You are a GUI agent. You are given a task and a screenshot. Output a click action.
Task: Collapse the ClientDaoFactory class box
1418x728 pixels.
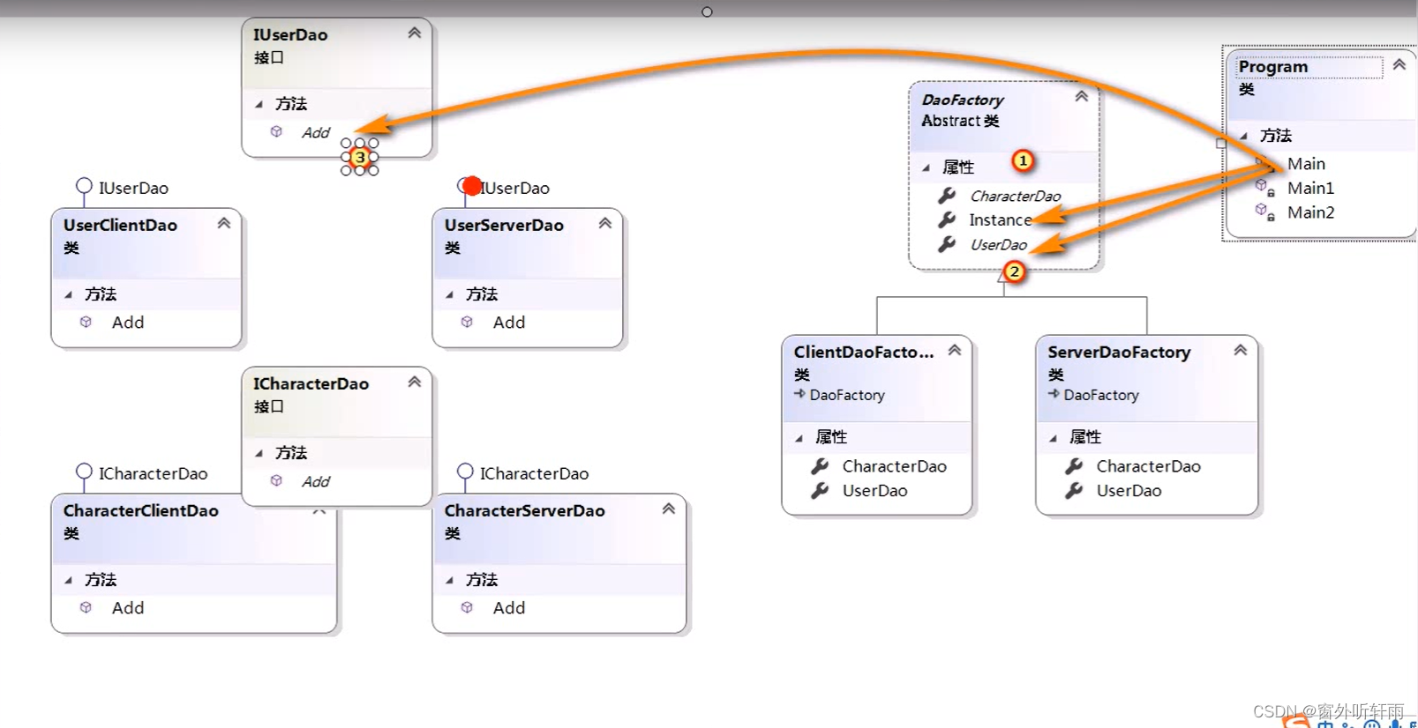point(954,350)
